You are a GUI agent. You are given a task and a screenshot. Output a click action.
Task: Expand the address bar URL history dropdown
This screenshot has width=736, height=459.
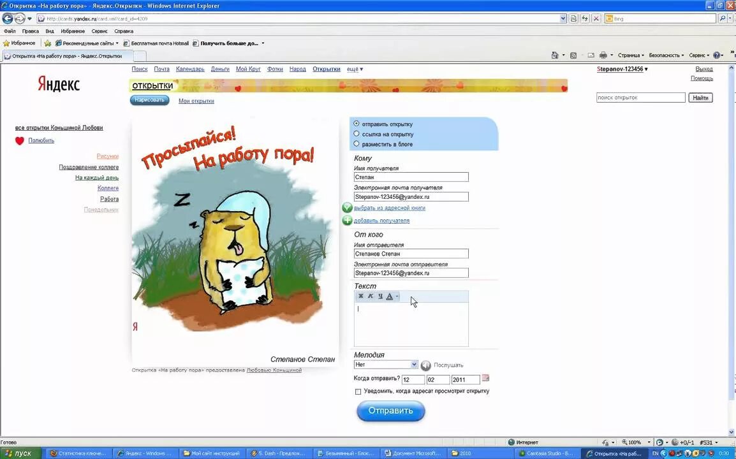(563, 18)
